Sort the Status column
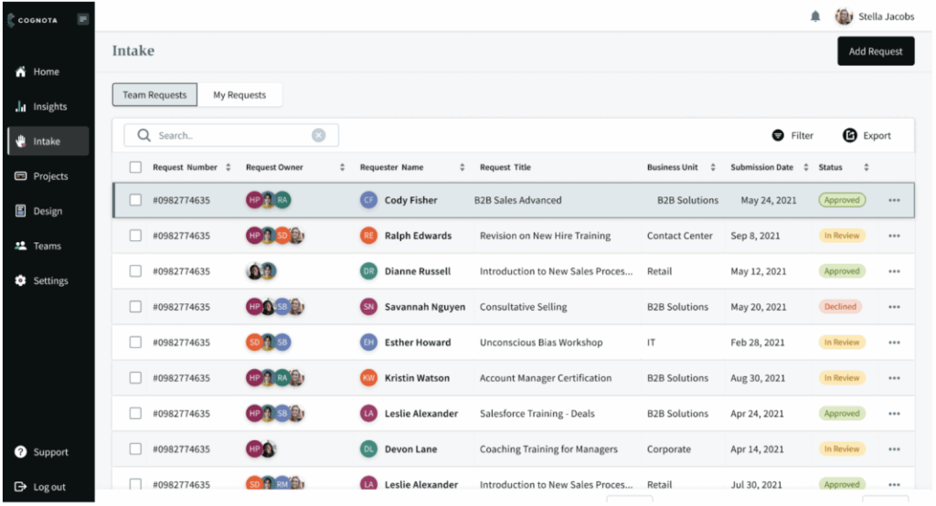 (x=866, y=167)
